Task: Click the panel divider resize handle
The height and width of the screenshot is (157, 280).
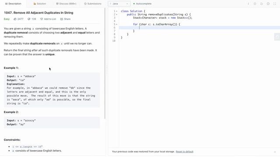Action: (107, 70)
